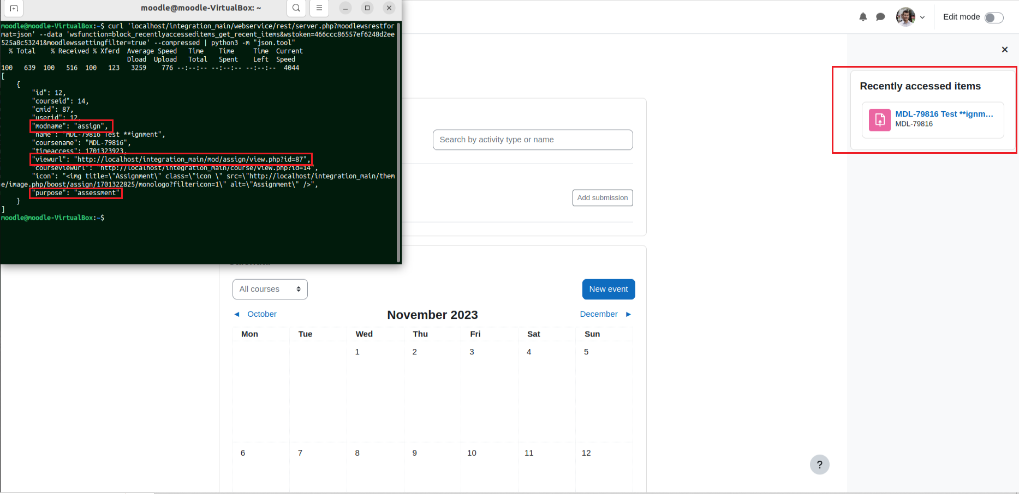The width and height of the screenshot is (1019, 494).
Task: Click the "modname": "assign" line in the terminal
Action: [71, 126]
